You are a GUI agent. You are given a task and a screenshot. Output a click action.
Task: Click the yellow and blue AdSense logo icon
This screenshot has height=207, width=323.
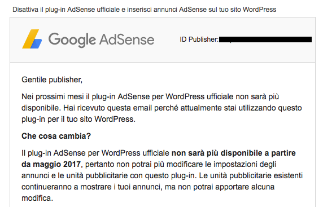(x=32, y=39)
